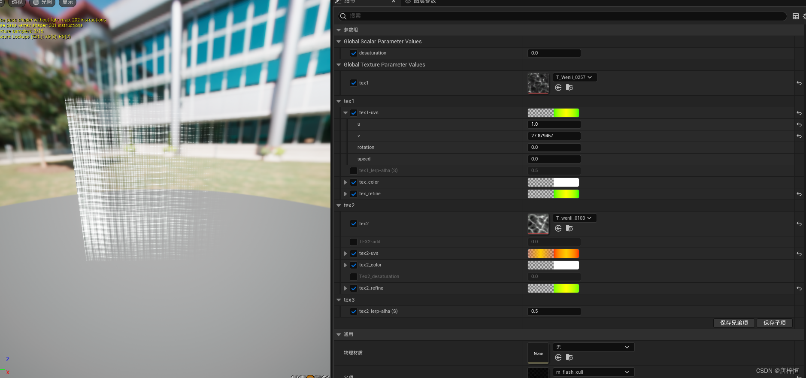This screenshot has height=378, width=806.
Task: Reset tex2_refine to default
Action: 799,288
